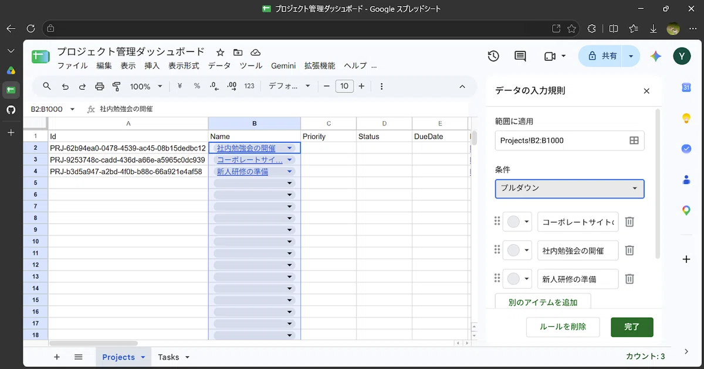Open the 編集 menu
704x369 pixels.
(104, 66)
